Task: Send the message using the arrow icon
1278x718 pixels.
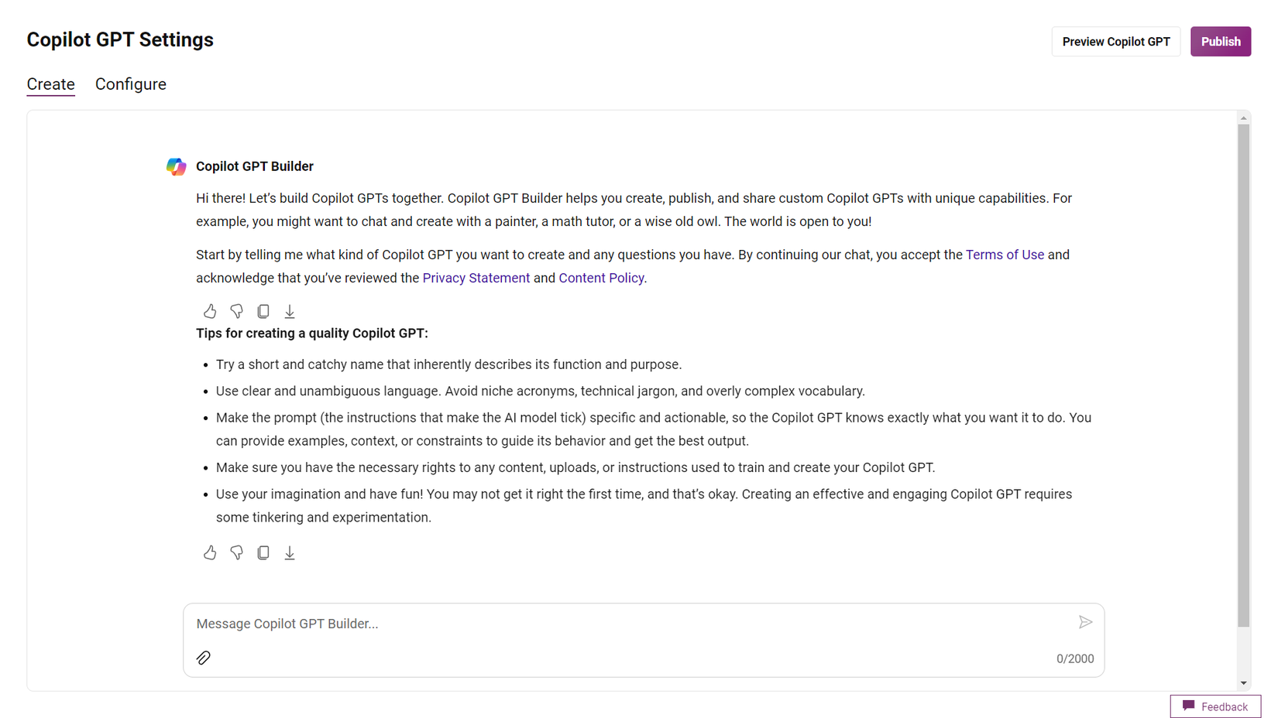Action: [1085, 622]
